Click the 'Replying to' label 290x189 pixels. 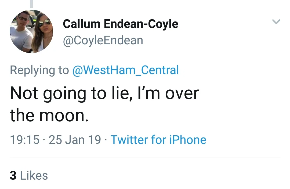[39, 70]
